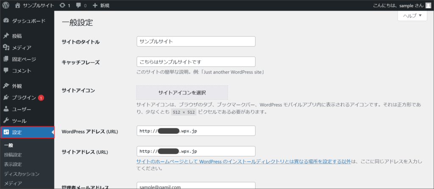Click サイトアイコンを選択 button
Screen dimensions: 434x189
(182, 93)
